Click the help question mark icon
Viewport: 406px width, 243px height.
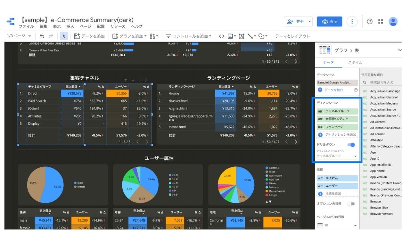pyautogui.click(x=369, y=21)
